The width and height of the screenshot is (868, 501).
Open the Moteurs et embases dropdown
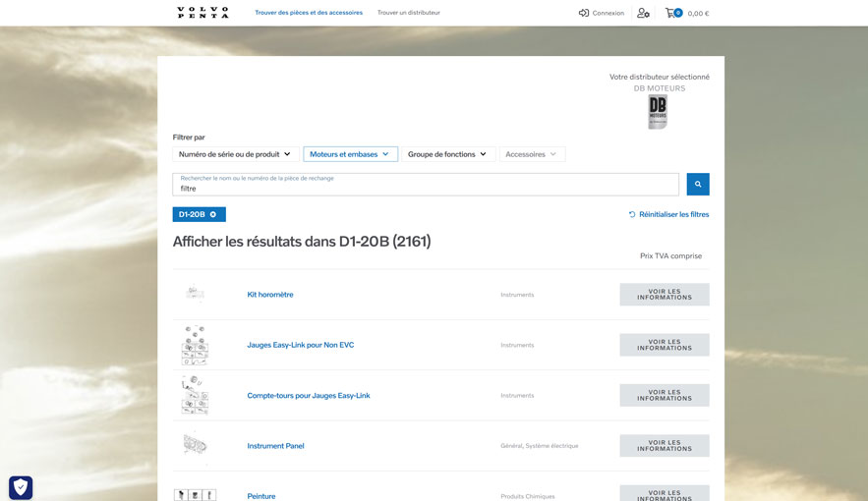pyautogui.click(x=350, y=154)
